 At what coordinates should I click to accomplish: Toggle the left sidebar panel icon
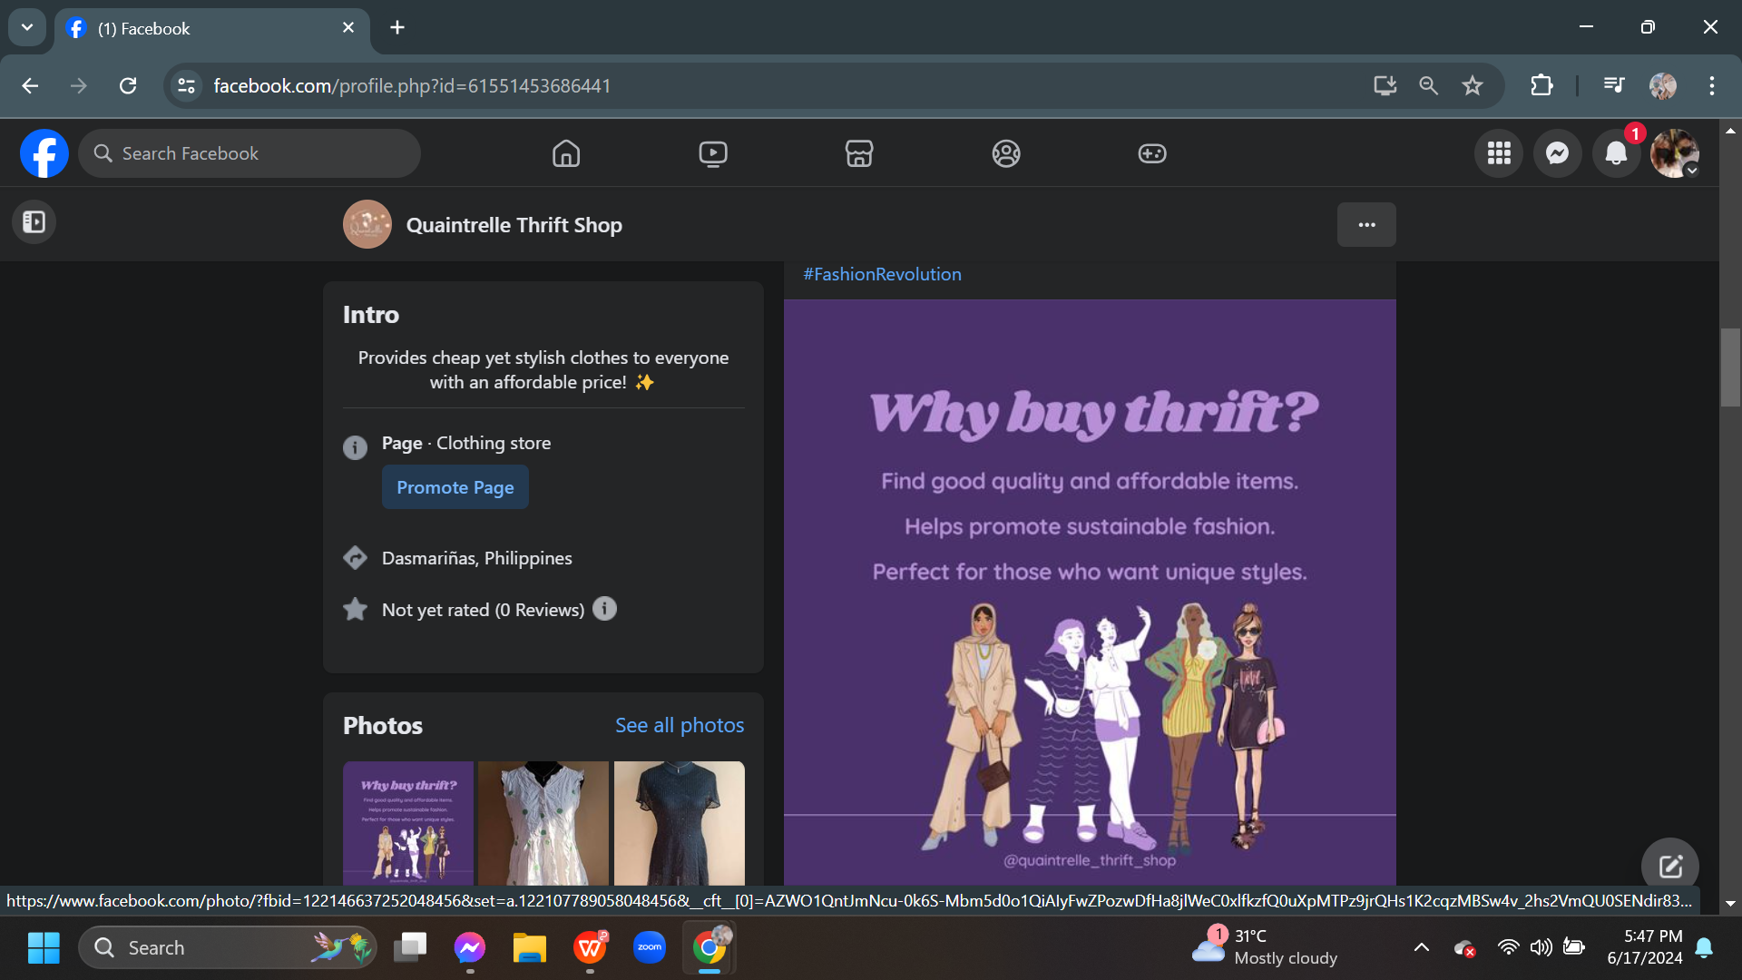pyautogui.click(x=34, y=222)
